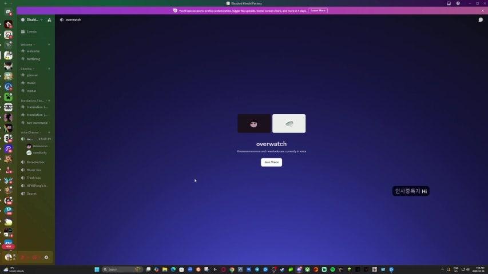Viewport: 488px width, 274px height.
Task: Click Learn More on the Nitro banner
Action: tap(318, 11)
